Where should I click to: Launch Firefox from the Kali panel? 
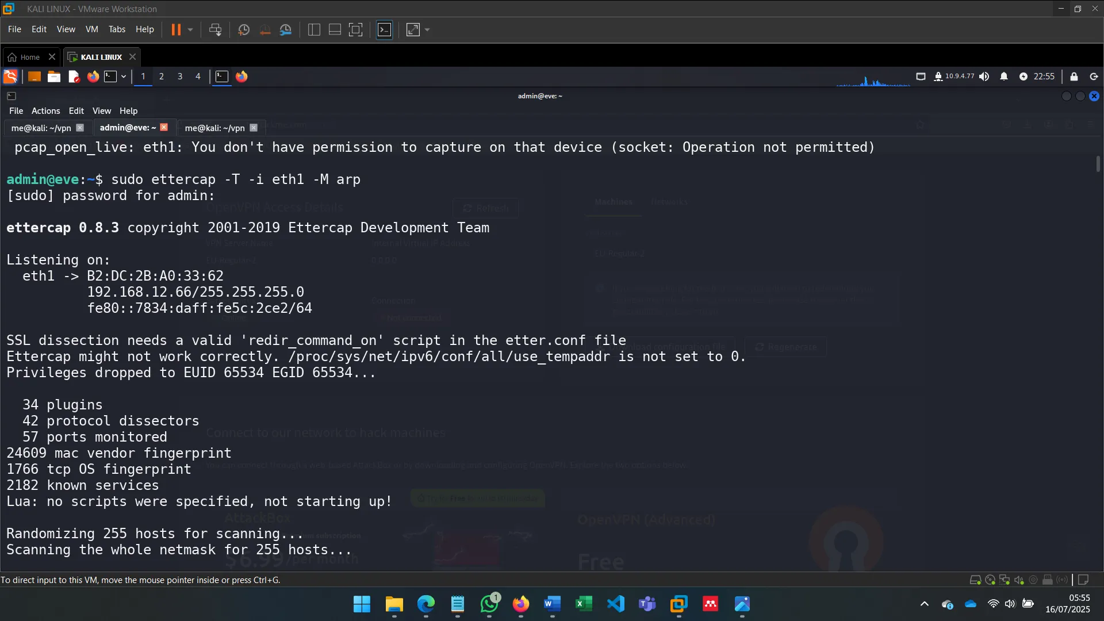(x=93, y=76)
